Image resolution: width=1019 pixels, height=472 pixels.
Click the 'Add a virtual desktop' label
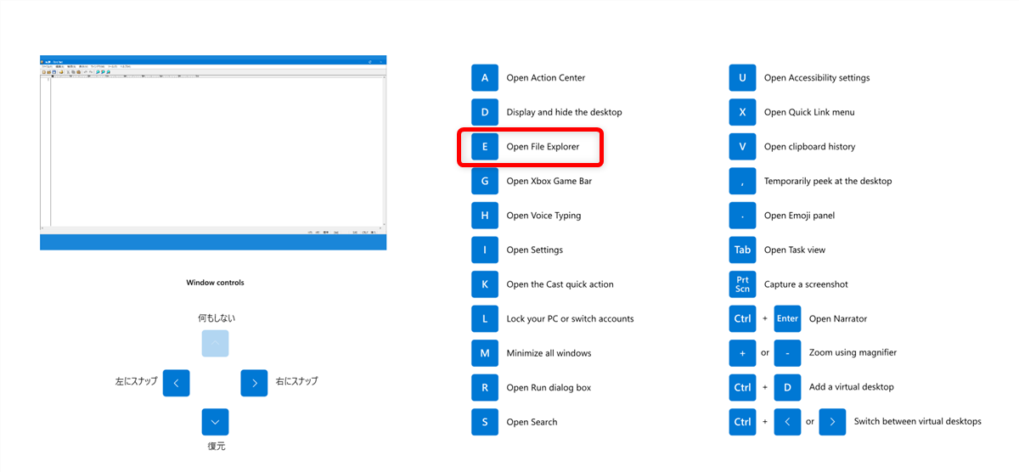(x=852, y=387)
